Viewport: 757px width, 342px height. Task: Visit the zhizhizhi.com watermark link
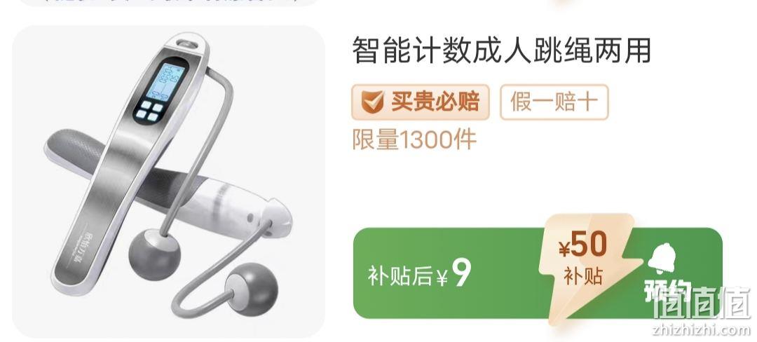point(701,329)
